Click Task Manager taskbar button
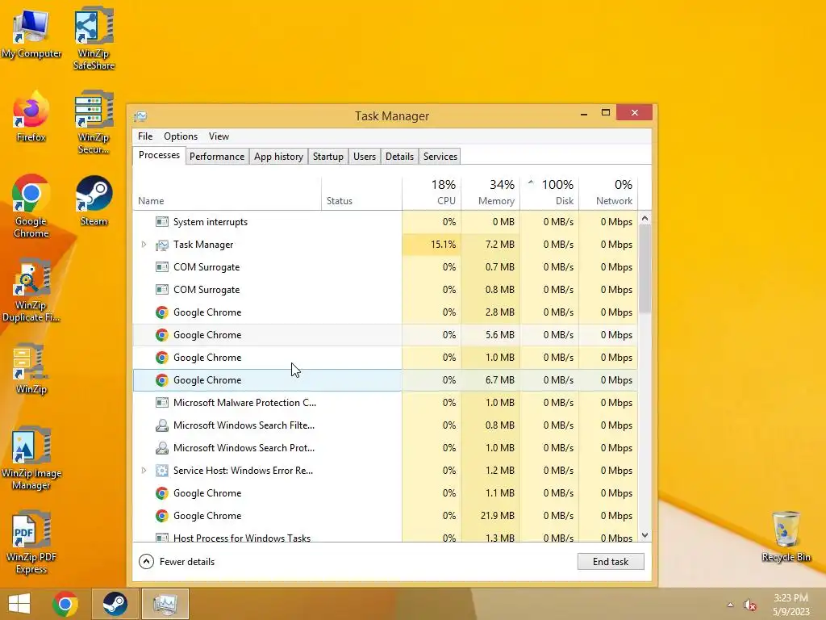The width and height of the screenshot is (826, 620). click(165, 604)
